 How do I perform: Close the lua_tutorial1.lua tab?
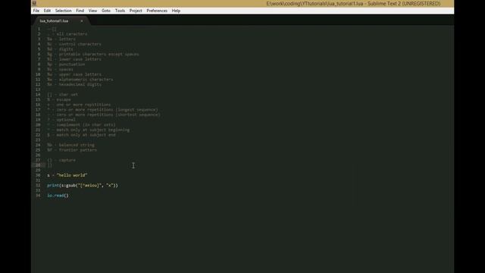pos(82,21)
